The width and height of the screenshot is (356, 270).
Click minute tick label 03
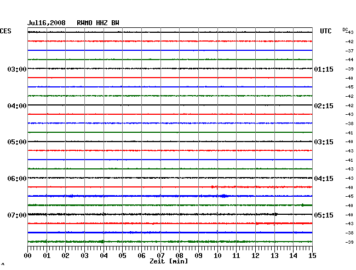coord(84,256)
